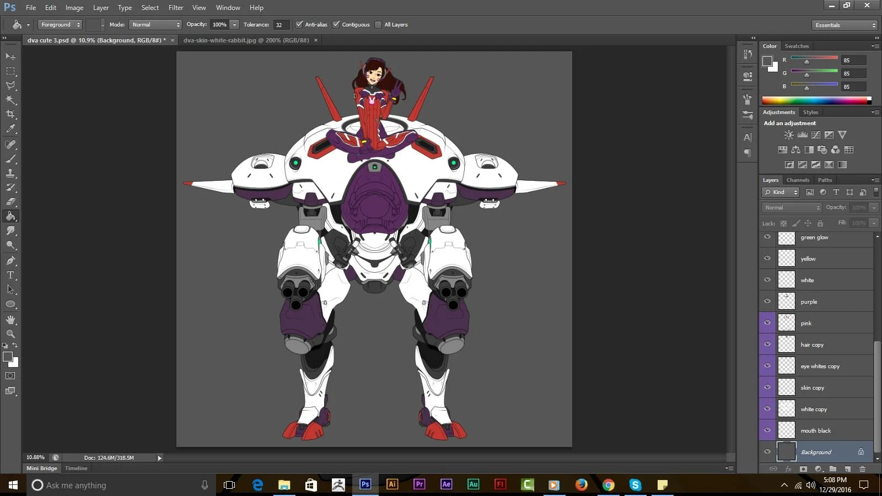This screenshot has height=496, width=882.
Task: Open the layer filter Kind dropdown
Action: point(781,192)
